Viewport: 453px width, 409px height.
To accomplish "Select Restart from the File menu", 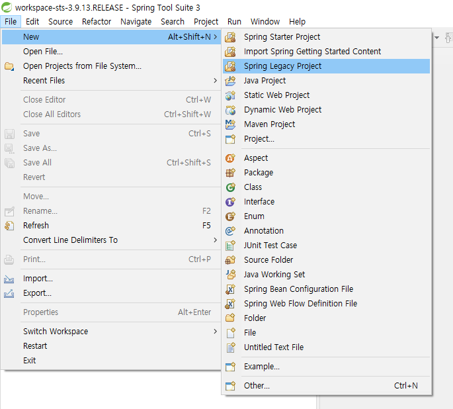I will pyautogui.click(x=35, y=346).
